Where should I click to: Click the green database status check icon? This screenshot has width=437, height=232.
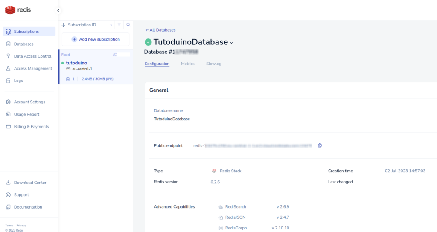pos(148,42)
